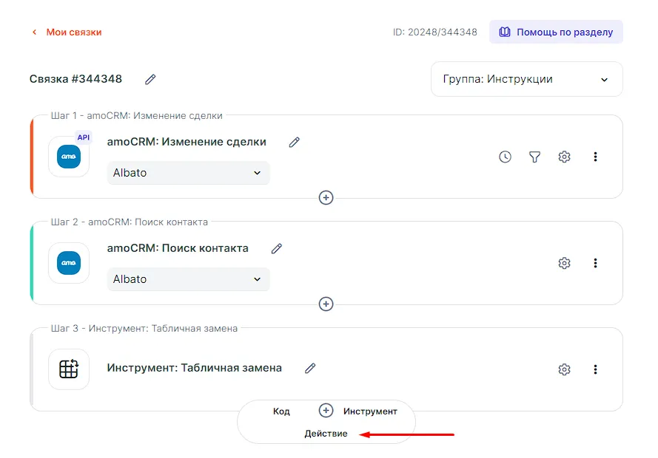
Task: Expand the Группа: Инструкции dropdown
Action: click(x=526, y=79)
